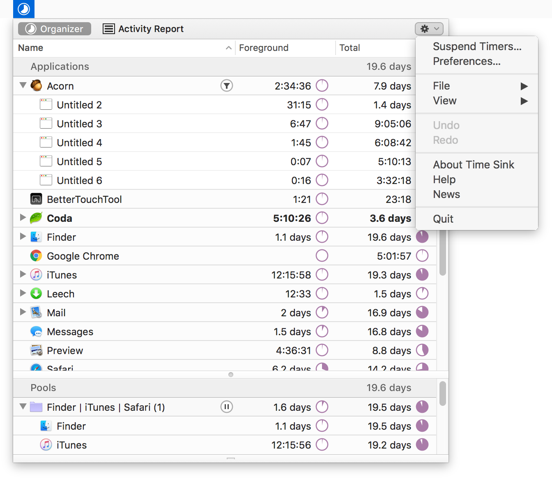The height and width of the screenshot is (488, 552).
Task: Open Preferences… from the menu
Action: pos(477,61)
